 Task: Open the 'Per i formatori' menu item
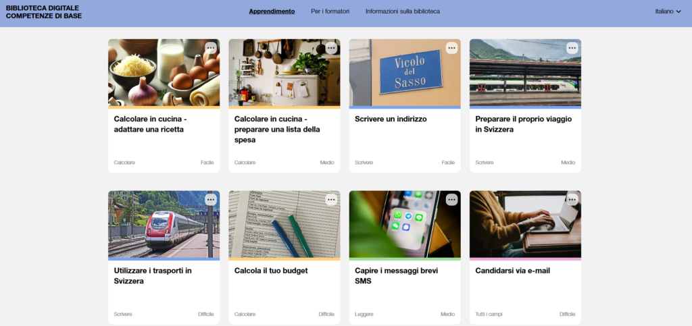click(330, 11)
